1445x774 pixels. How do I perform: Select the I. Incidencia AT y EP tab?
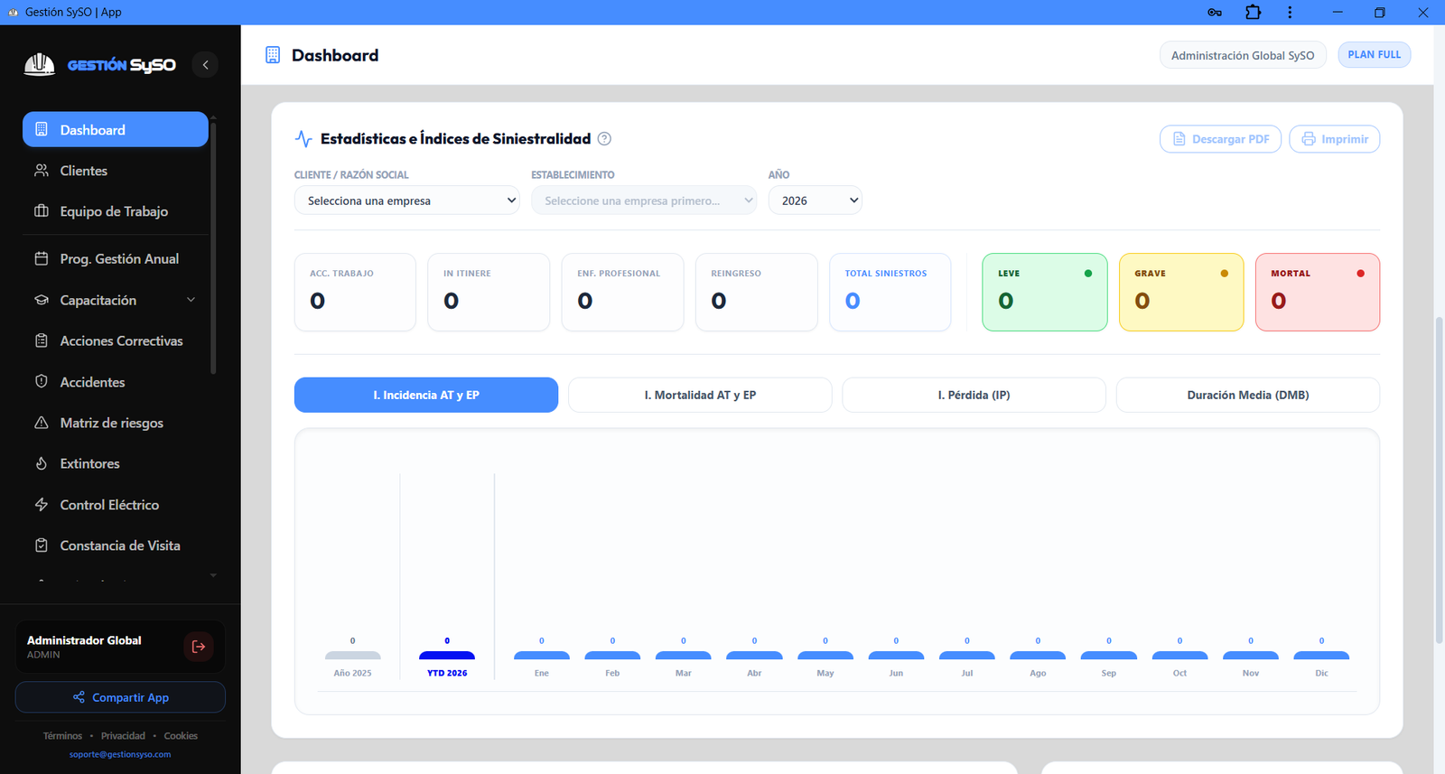[x=426, y=395]
